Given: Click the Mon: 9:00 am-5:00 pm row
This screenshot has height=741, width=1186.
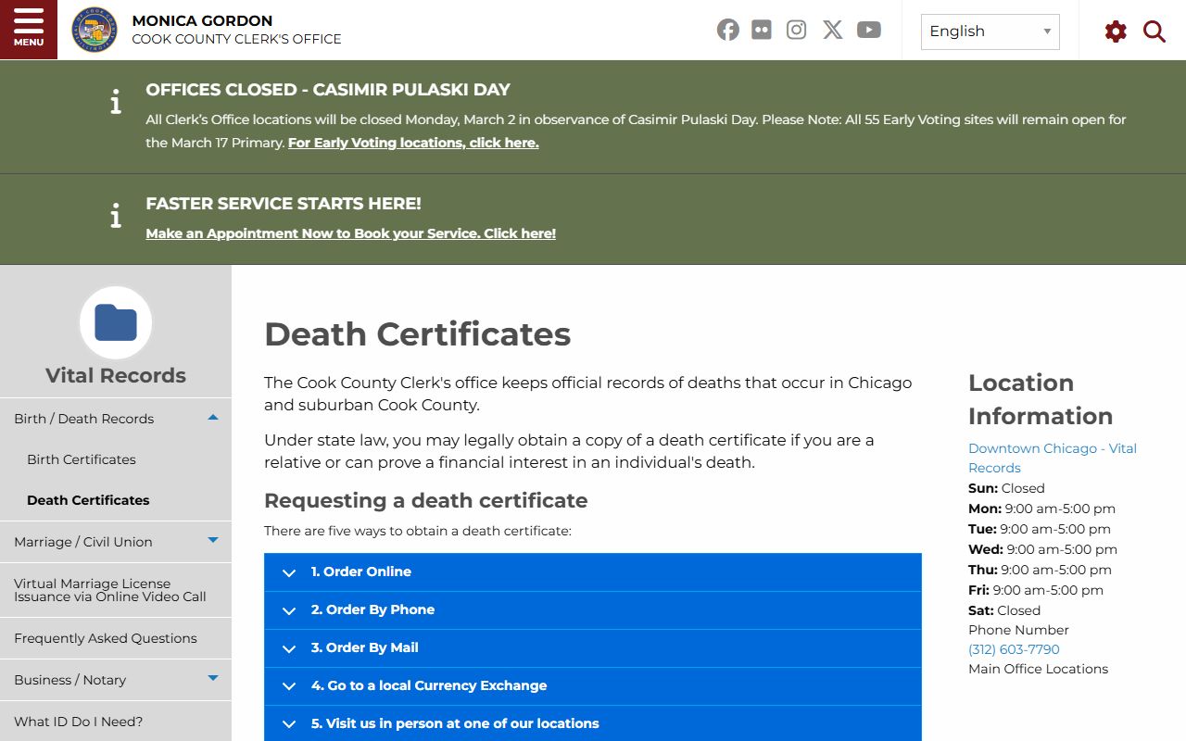Looking at the screenshot, I should 1042,509.
